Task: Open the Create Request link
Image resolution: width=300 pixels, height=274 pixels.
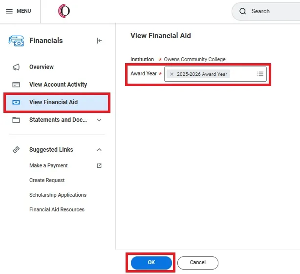Action: click(x=47, y=181)
